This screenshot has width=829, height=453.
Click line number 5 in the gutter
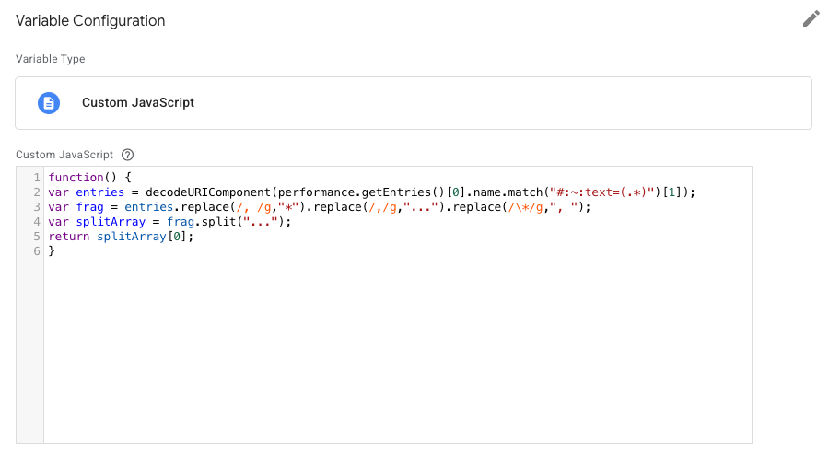point(35,237)
